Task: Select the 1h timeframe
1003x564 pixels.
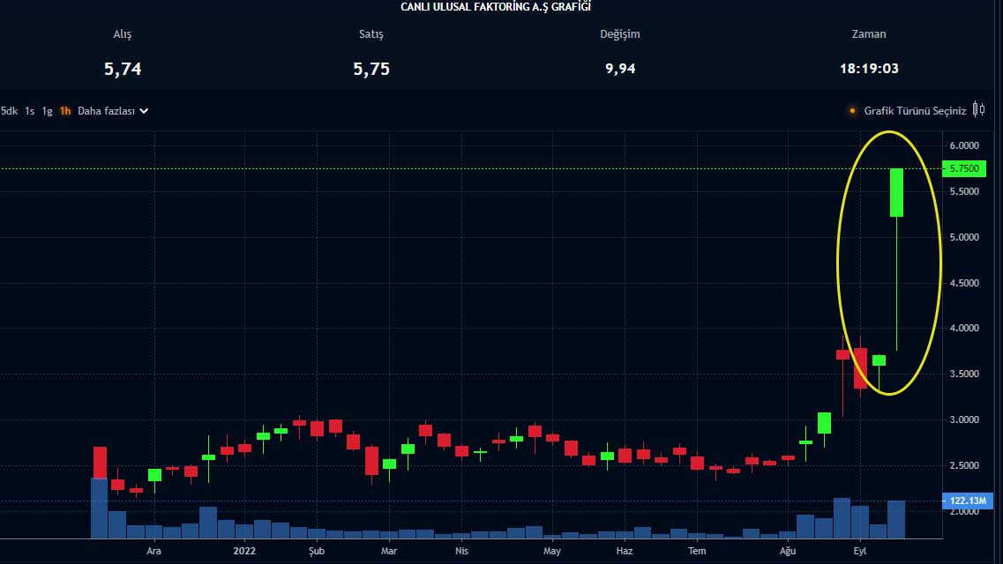Action: (65, 111)
